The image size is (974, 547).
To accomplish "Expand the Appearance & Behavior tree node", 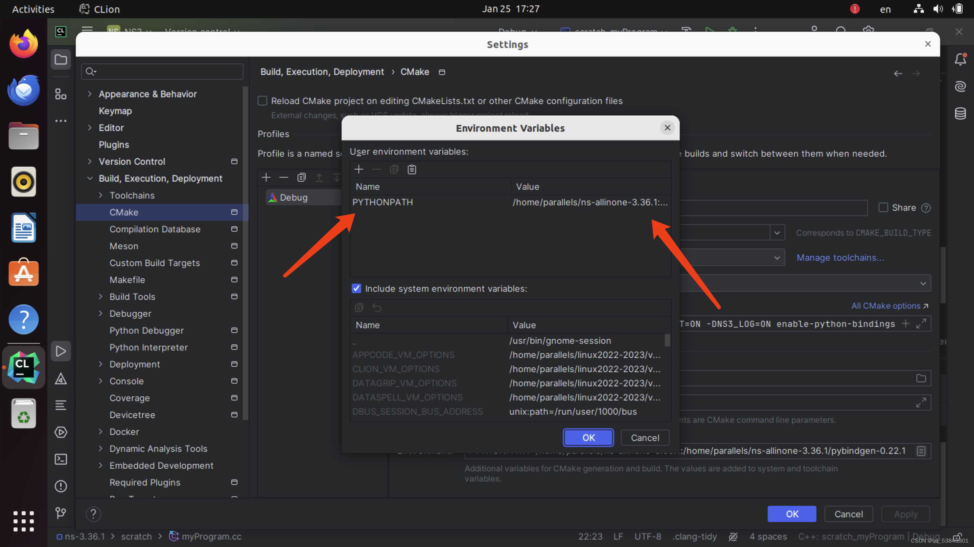I will (90, 94).
